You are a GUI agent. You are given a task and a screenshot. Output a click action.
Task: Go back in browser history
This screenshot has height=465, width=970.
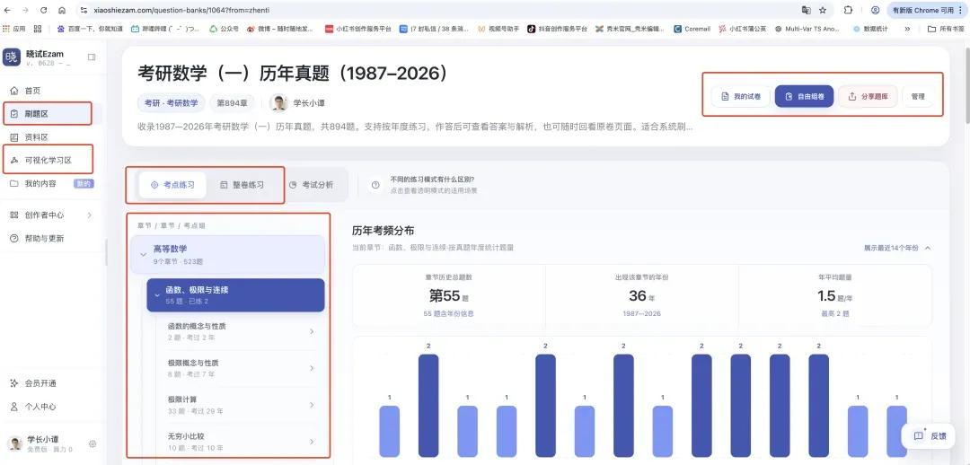pos(8,10)
